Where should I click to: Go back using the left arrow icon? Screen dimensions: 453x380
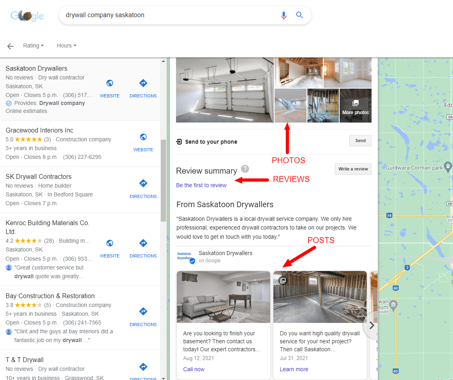tap(10, 46)
